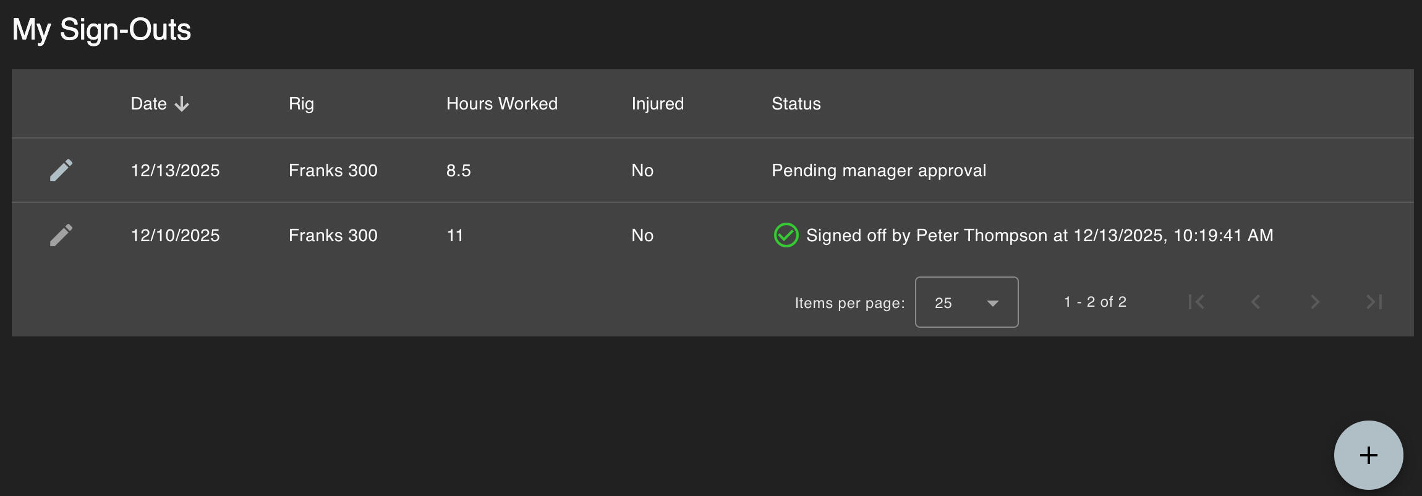1422x496 pixels.
Task: Go to first page of results
Action: coord(1196,302)
